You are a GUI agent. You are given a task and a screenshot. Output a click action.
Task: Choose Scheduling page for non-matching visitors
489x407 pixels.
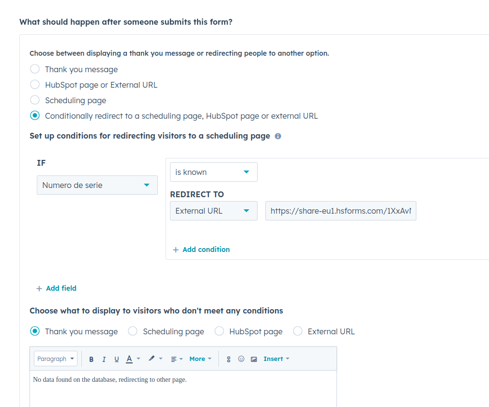tap(133, 331)
